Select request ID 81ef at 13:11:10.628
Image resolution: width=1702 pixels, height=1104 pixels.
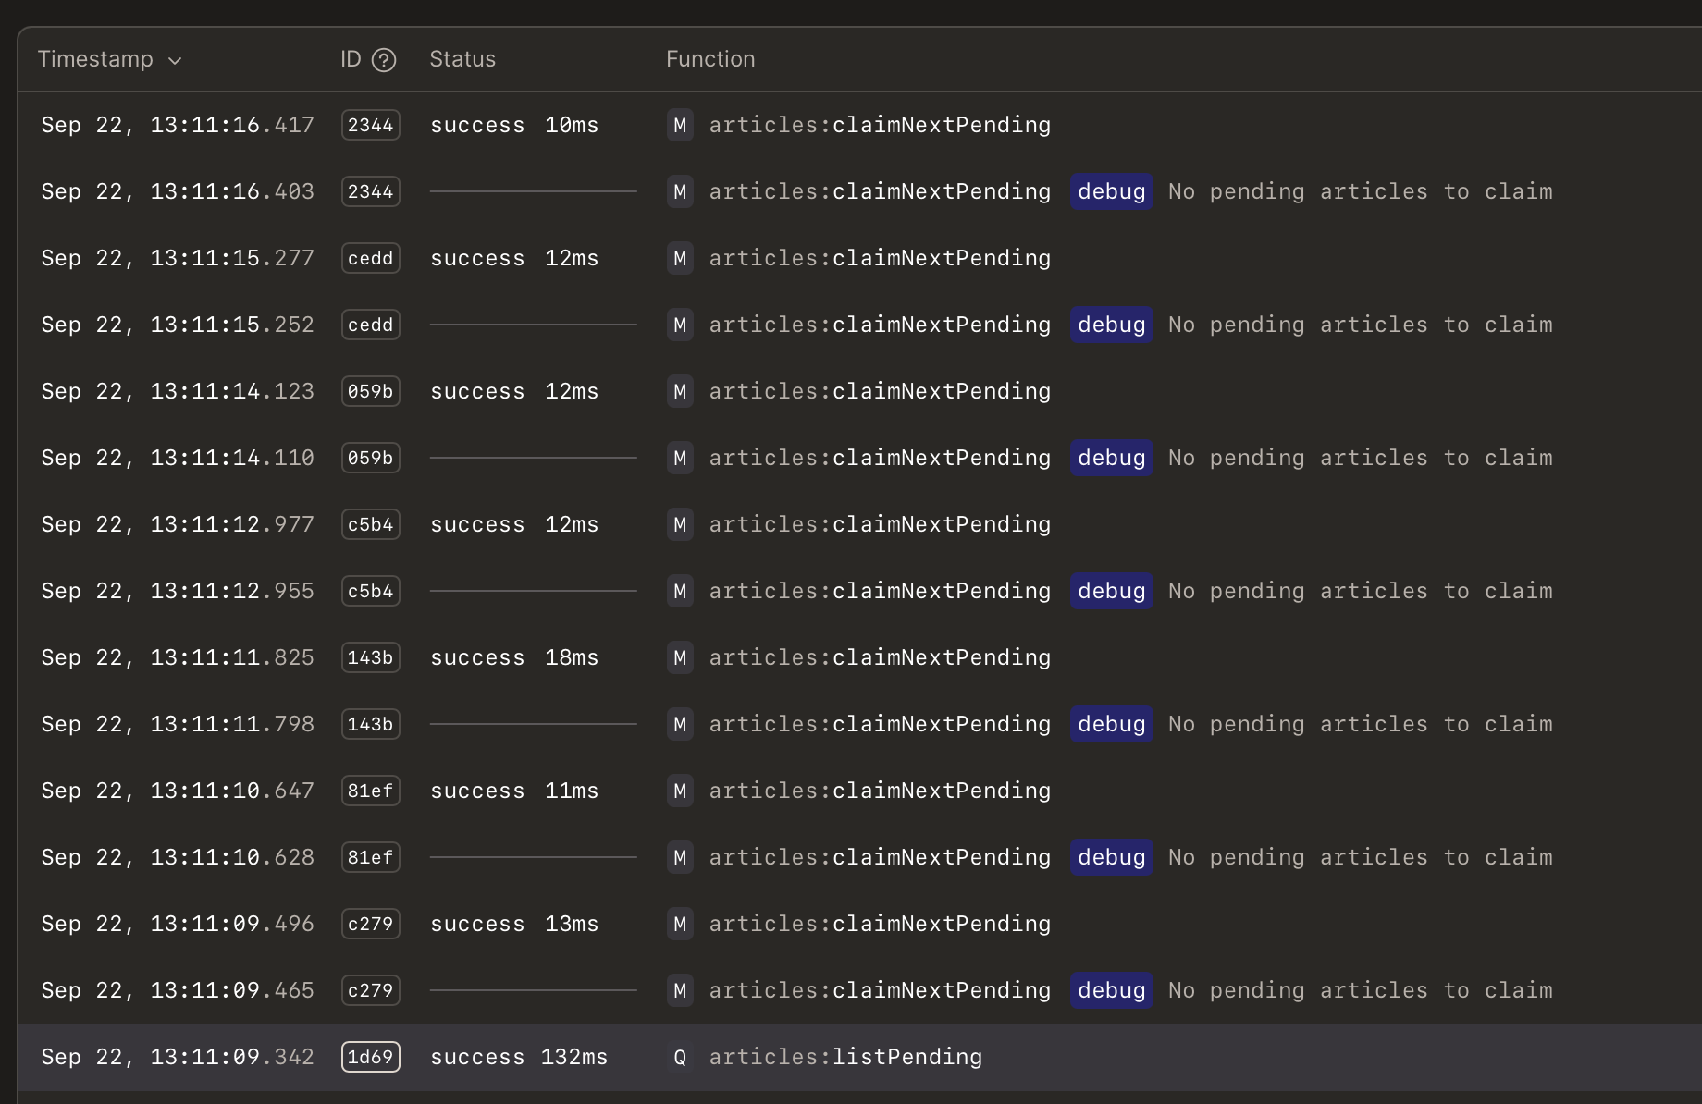coord(370,857)
